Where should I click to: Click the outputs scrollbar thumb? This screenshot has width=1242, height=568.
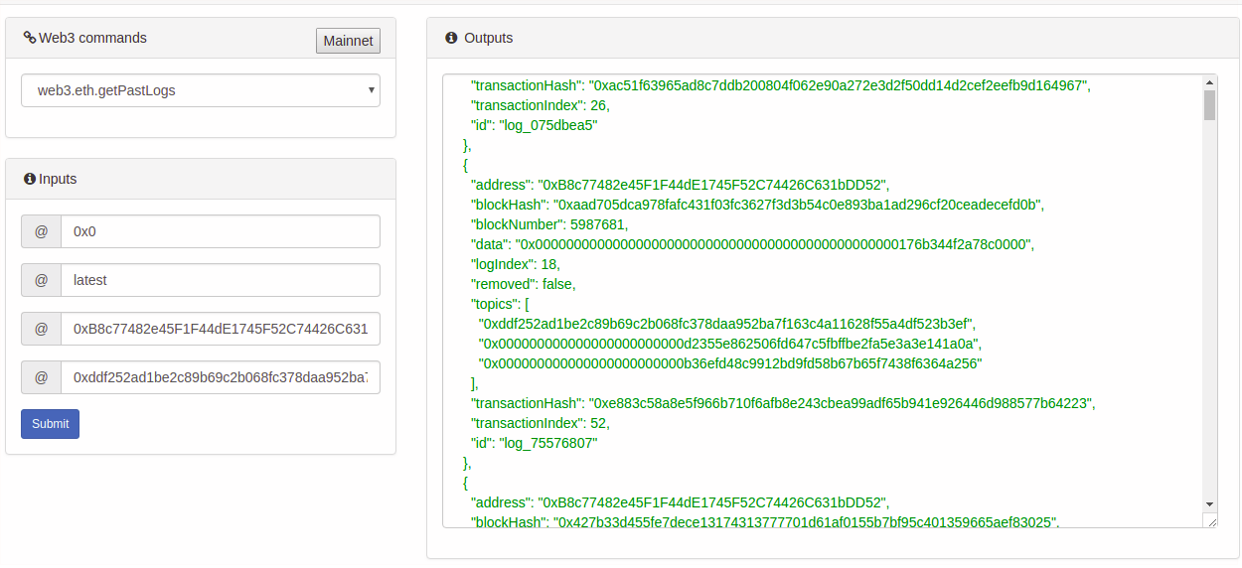pos(1209,104)
